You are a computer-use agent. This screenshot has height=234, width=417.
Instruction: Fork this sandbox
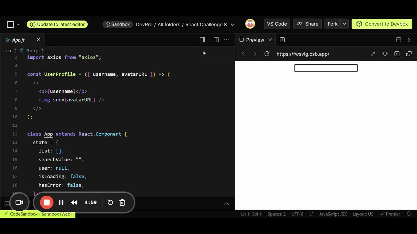click(x=333, y=24)
